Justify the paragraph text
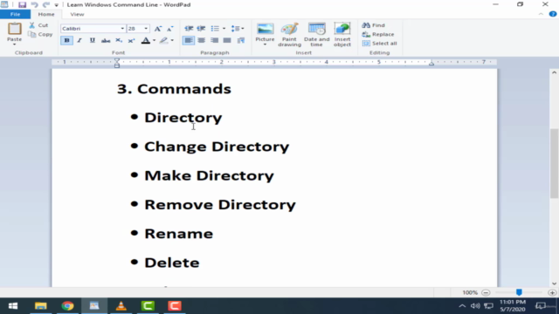The height and width of the screenshot is (314, 559). coord(227,40)
